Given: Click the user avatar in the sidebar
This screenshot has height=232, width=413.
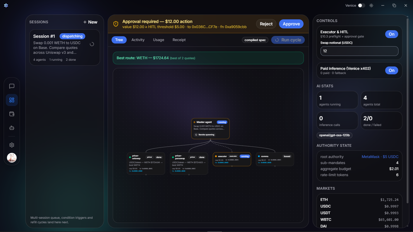Looking at the screenshot, I should click(12, 158).
